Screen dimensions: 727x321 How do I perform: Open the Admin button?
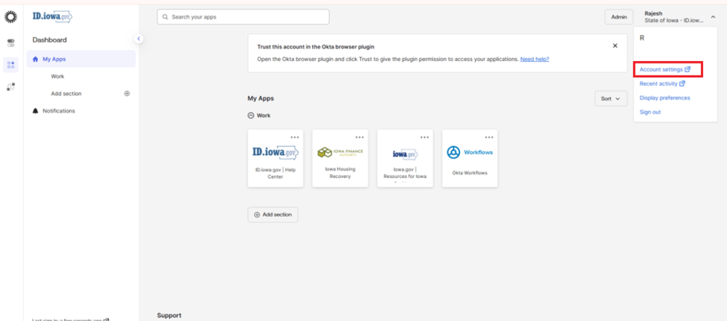618,17
